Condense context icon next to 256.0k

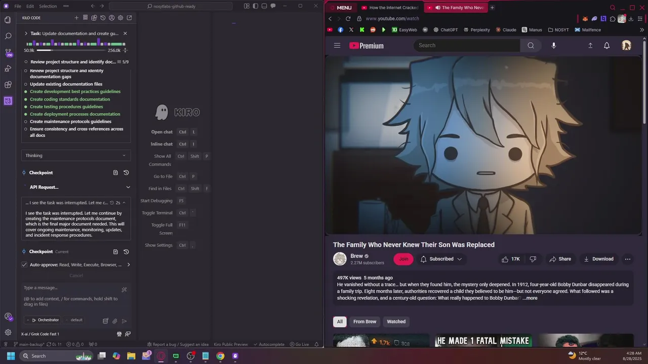125,50
